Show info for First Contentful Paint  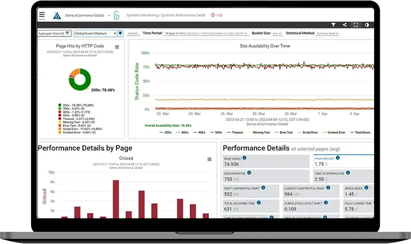(263, 188)
